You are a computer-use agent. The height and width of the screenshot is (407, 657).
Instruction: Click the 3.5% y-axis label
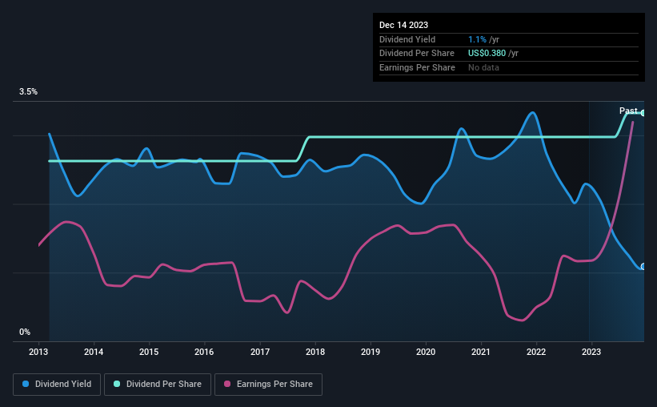pyautogui.click(x=28, y=91)
